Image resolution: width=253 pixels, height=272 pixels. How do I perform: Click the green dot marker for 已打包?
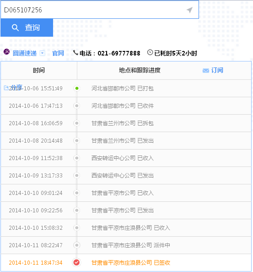pyautogui.click(x=77, y=88)
